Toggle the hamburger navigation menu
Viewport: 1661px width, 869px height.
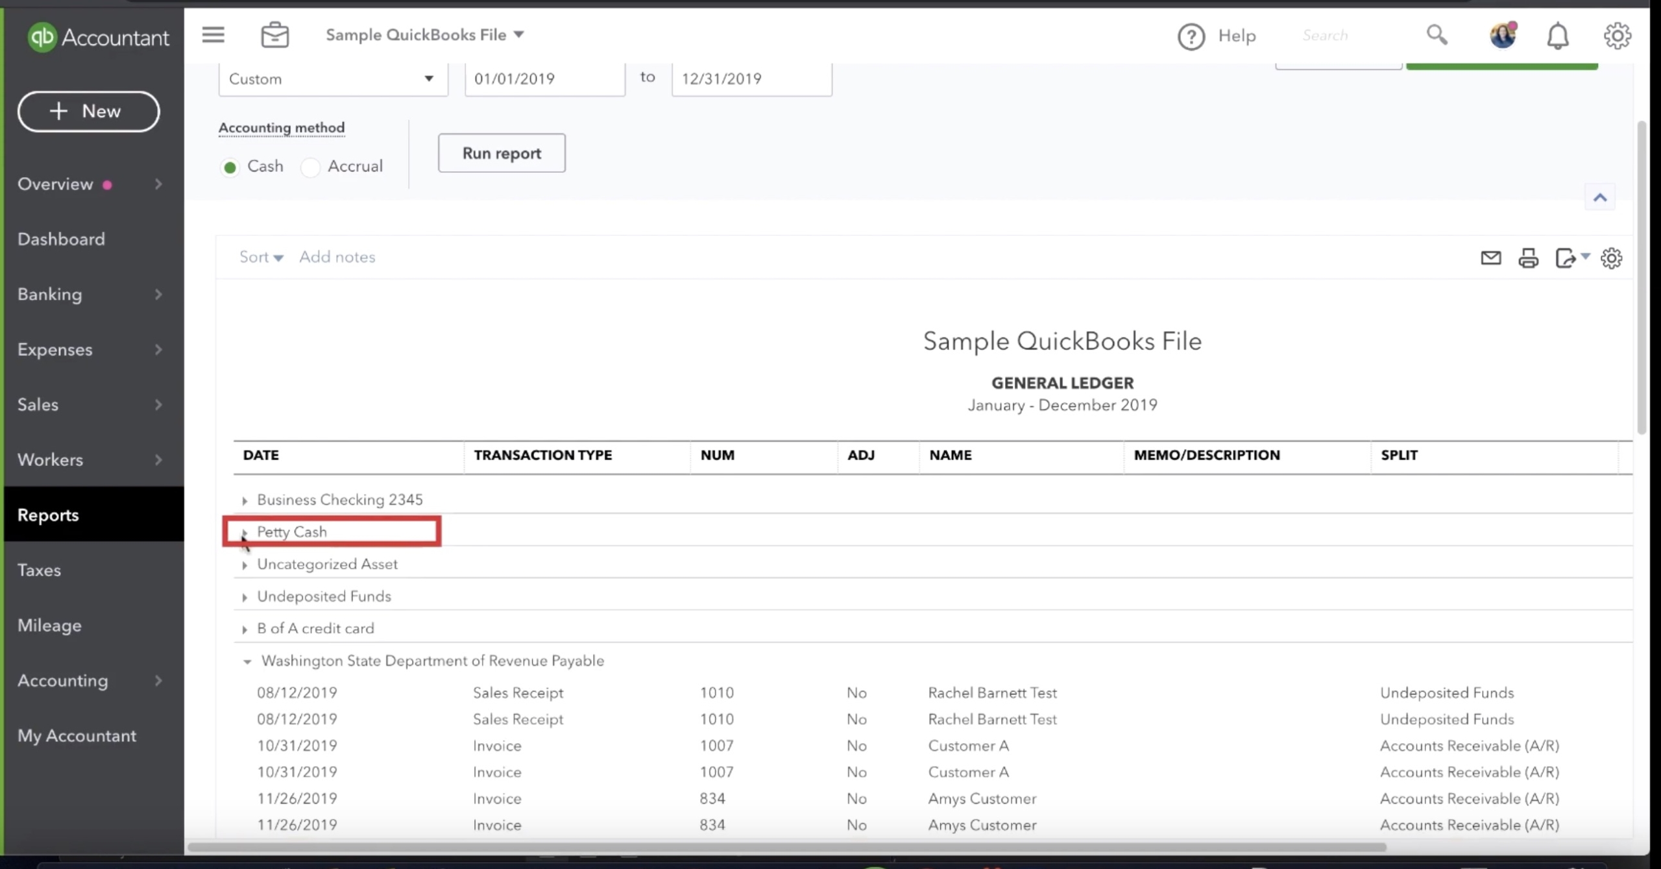tap(213, 34)
